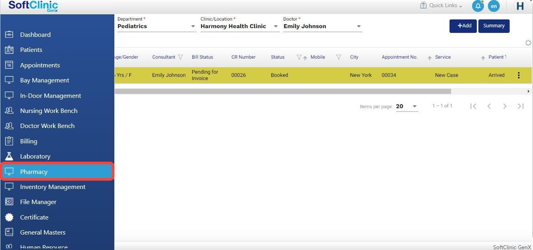This screenshot has height=250, width=533.
Task: Click the Quick Links gift icon
Action: coord(423,5)
